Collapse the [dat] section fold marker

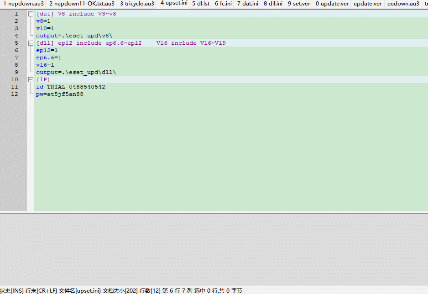31,14
